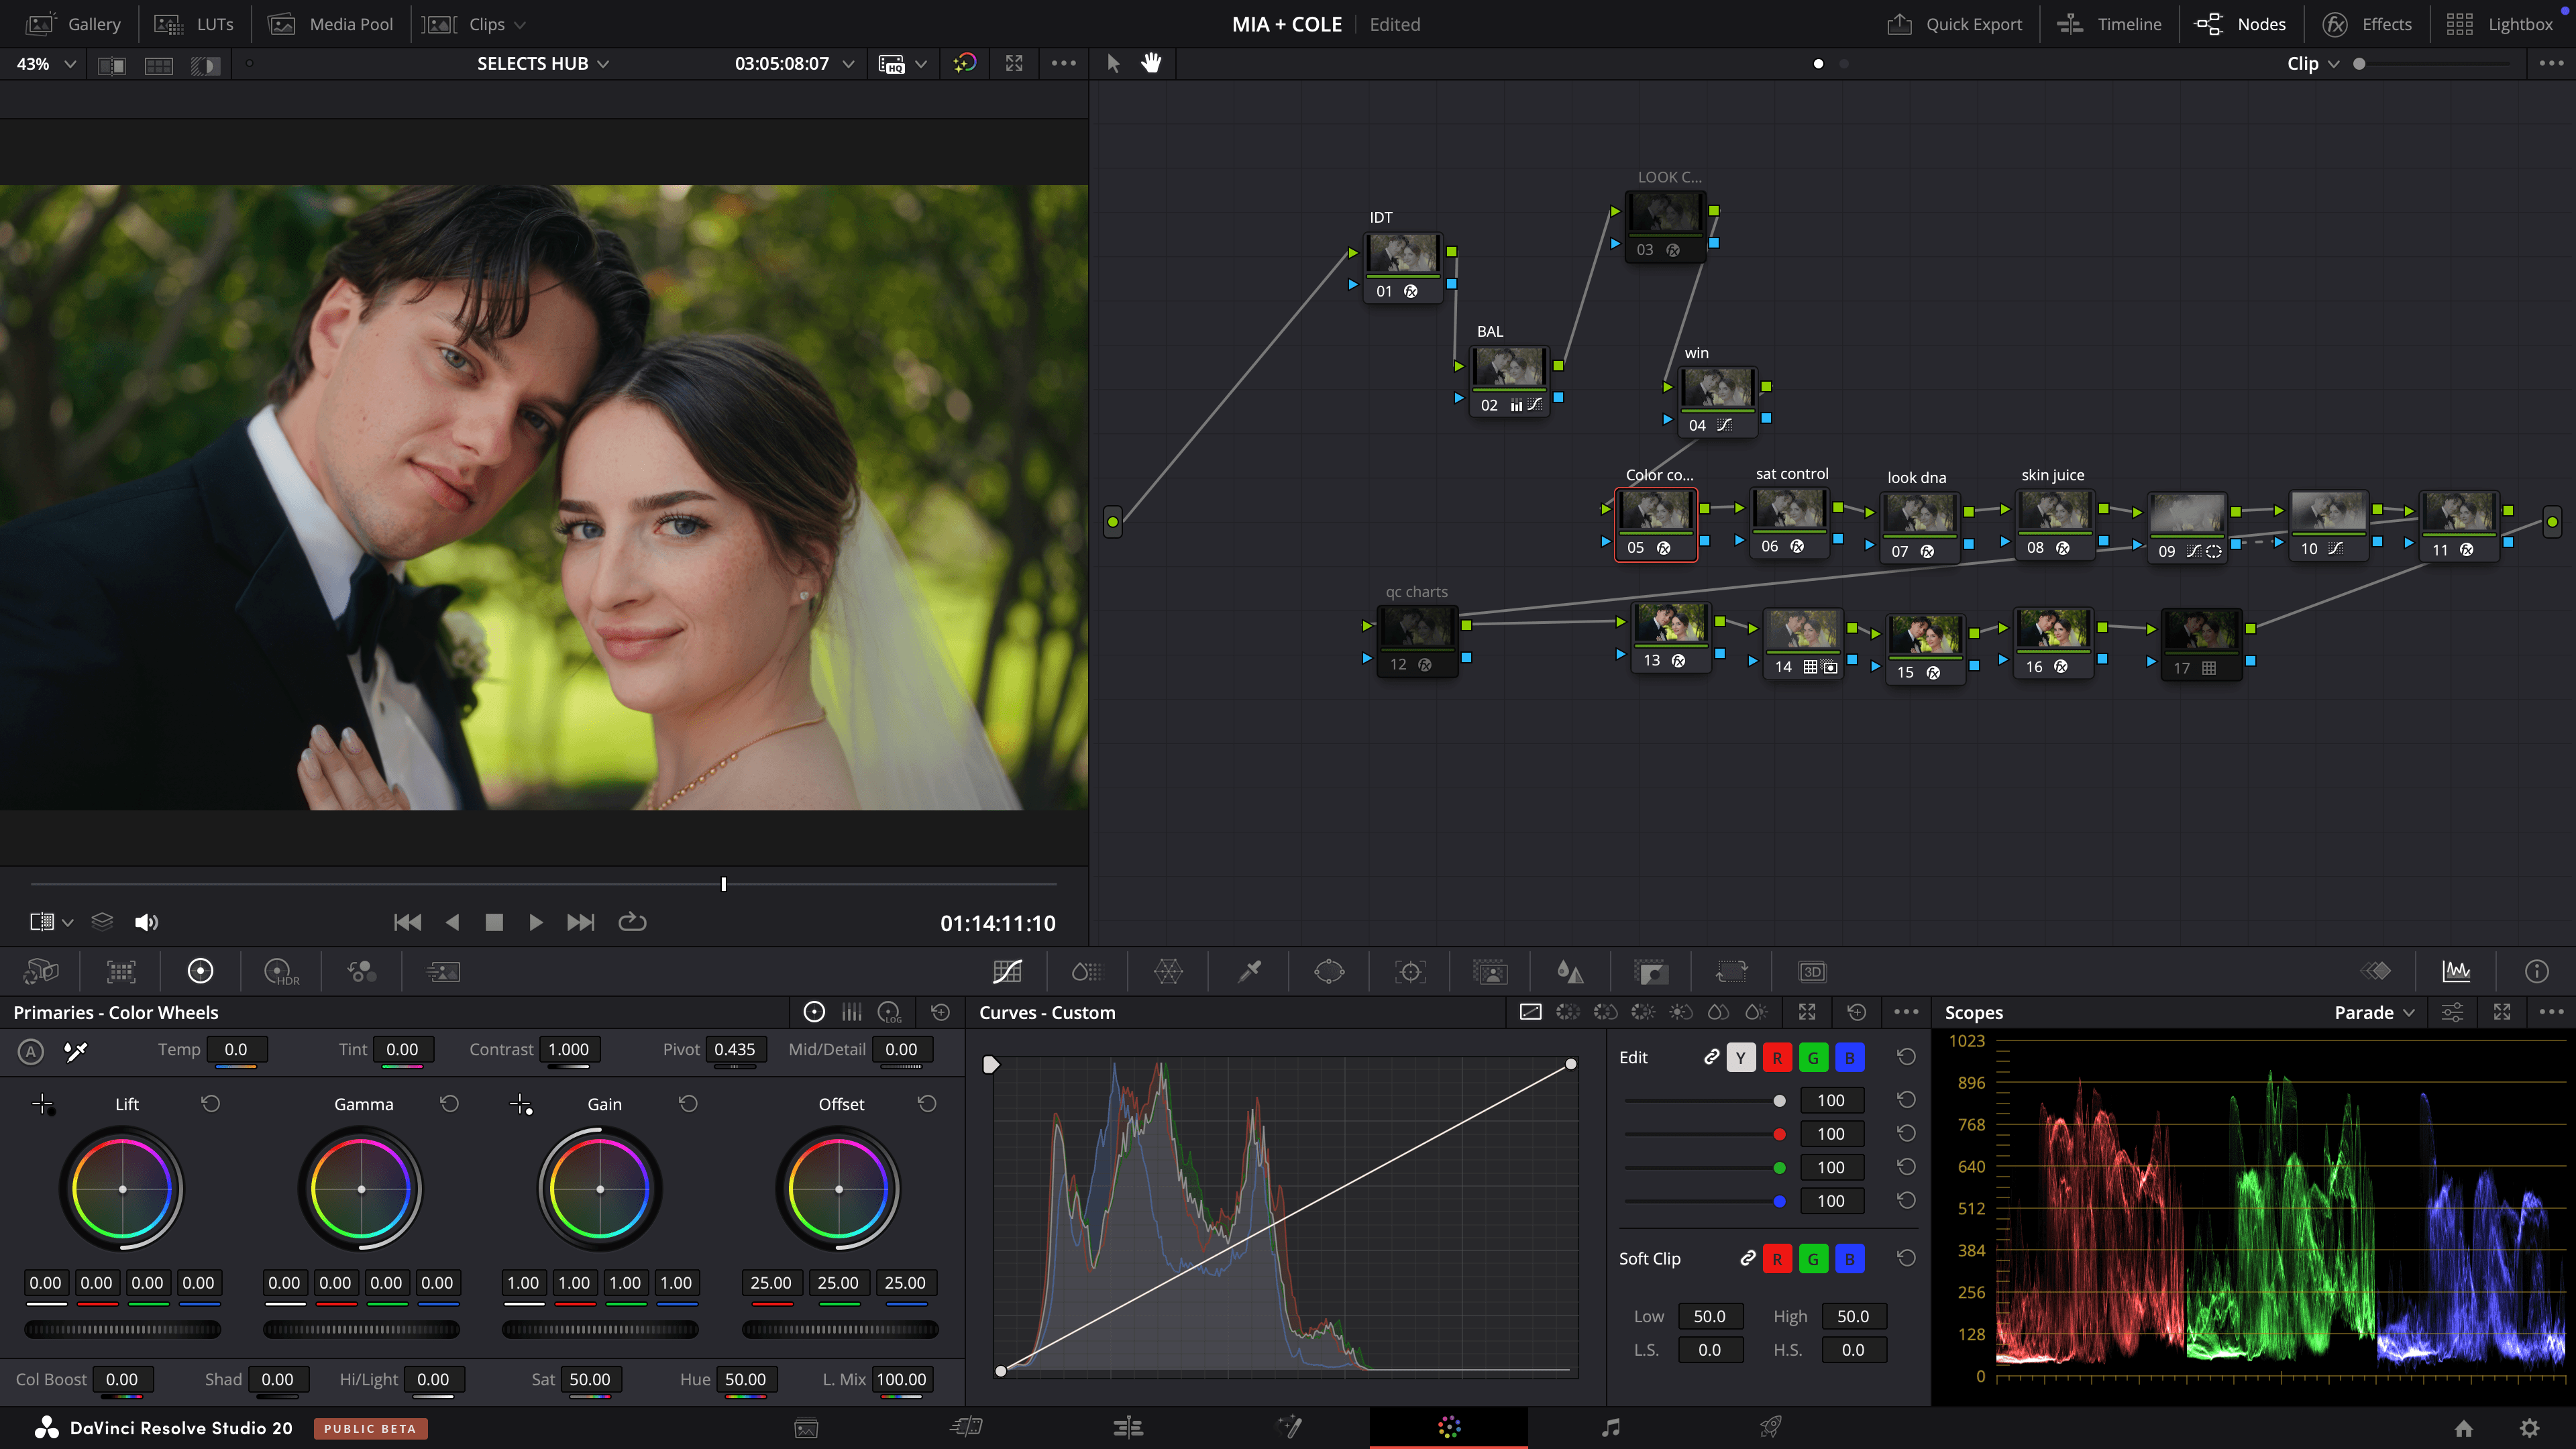The height and width of the screenshot is (1449, 2576).
Task: Open the Qualifier eyedropper palette
Action: click(1249, 971)
